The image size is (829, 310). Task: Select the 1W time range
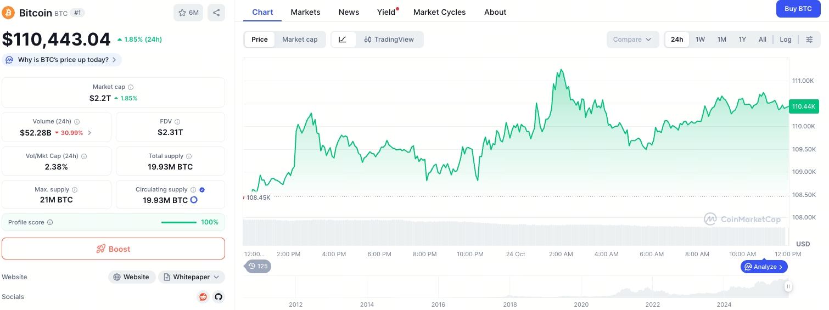(x=700, y=40)
